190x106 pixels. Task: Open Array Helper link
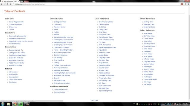(x=148, y=34)
